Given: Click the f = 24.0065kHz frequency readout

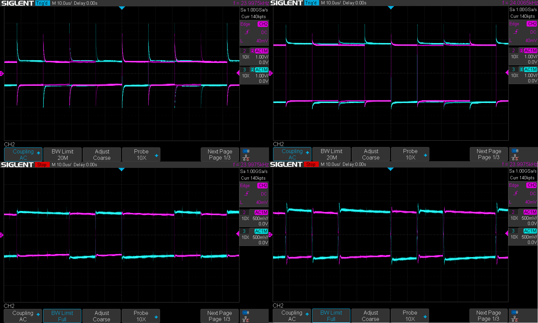Looking at the screenshot, I should [x=520, y=3].
